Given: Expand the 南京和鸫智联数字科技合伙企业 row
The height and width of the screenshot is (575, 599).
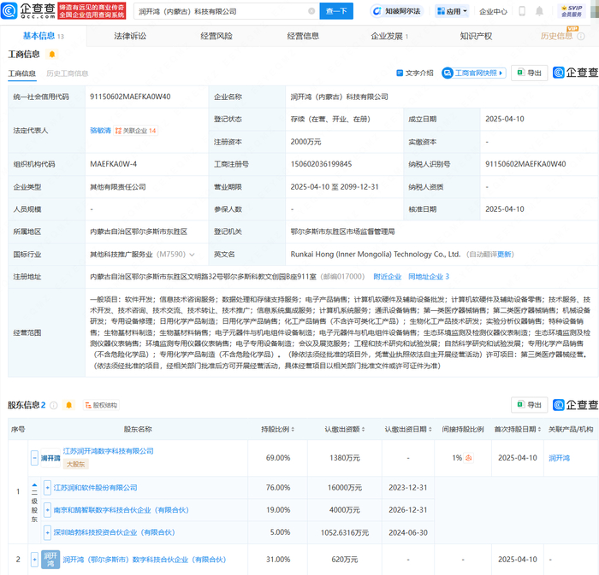Looking at the screenshot, I should [47, 510].
